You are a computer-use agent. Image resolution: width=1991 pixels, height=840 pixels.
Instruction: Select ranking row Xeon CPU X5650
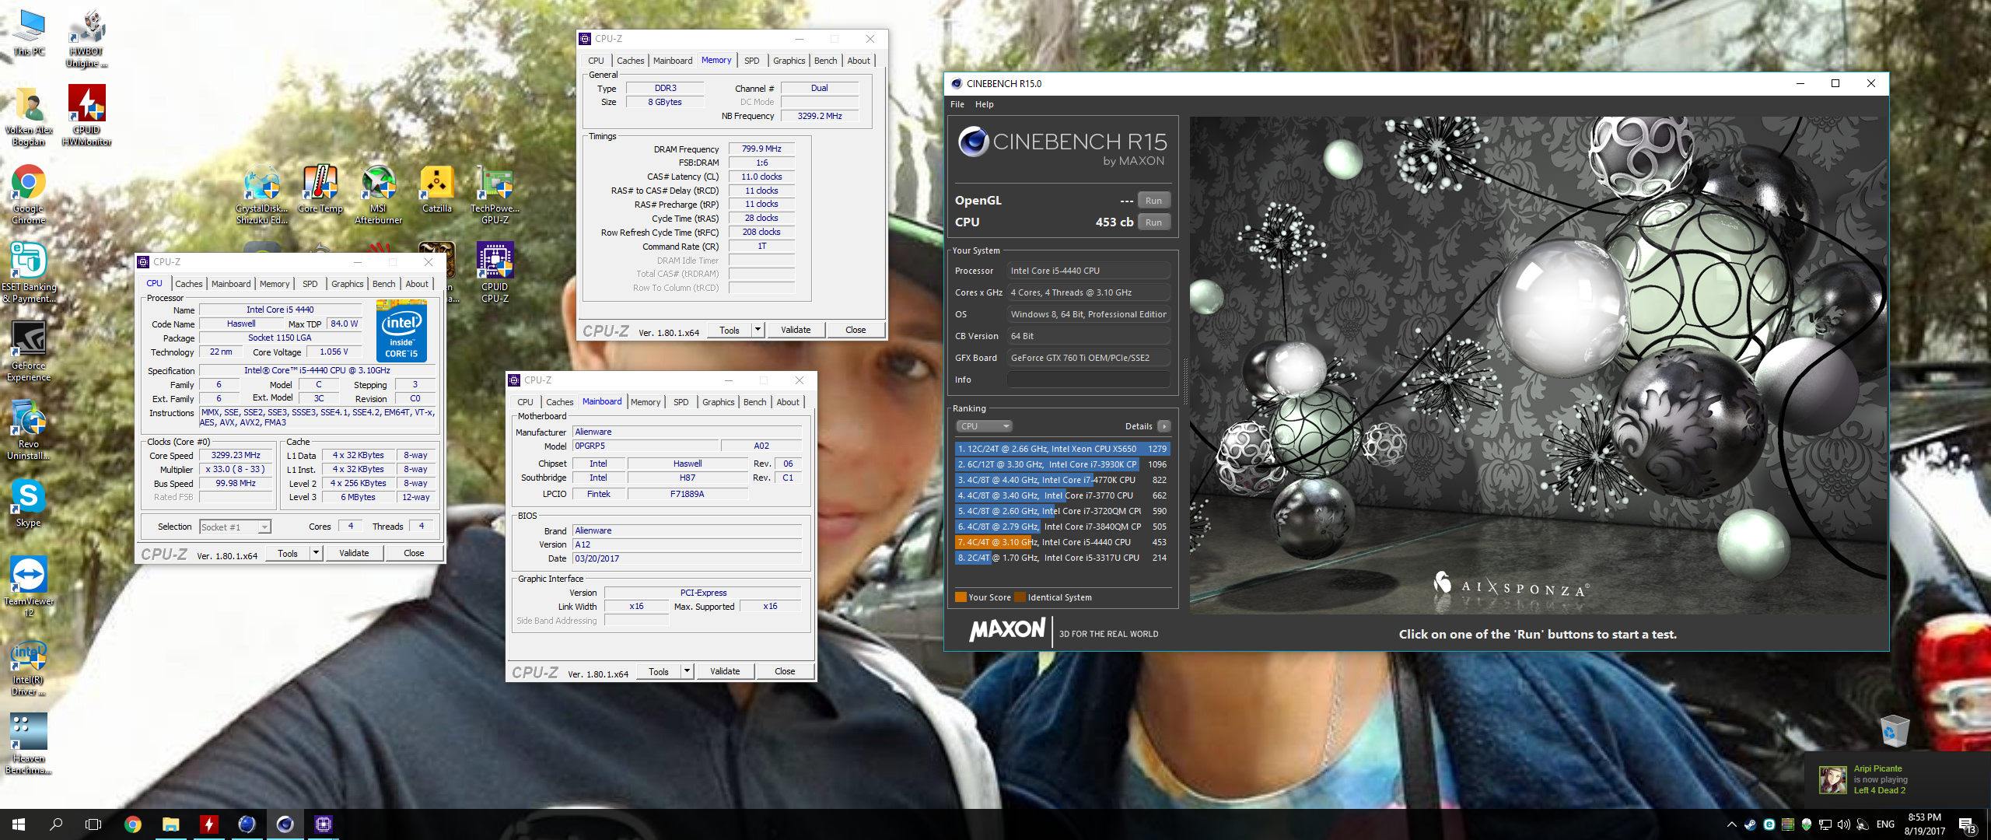pyautogui.click(x=1062, y=449)
